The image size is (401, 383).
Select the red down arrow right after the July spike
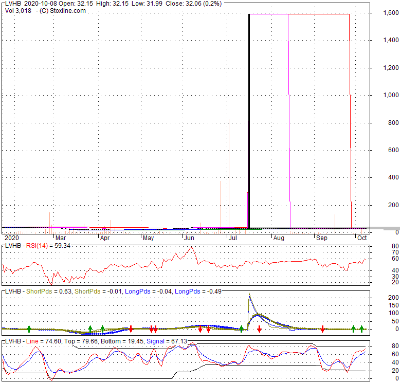pos(259,329)
